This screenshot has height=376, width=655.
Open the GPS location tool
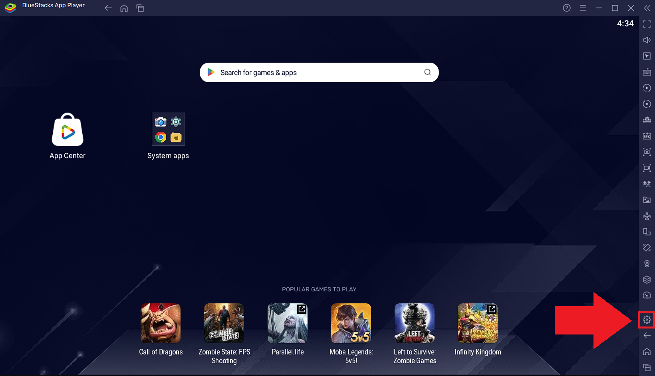(x=647, y=263)
